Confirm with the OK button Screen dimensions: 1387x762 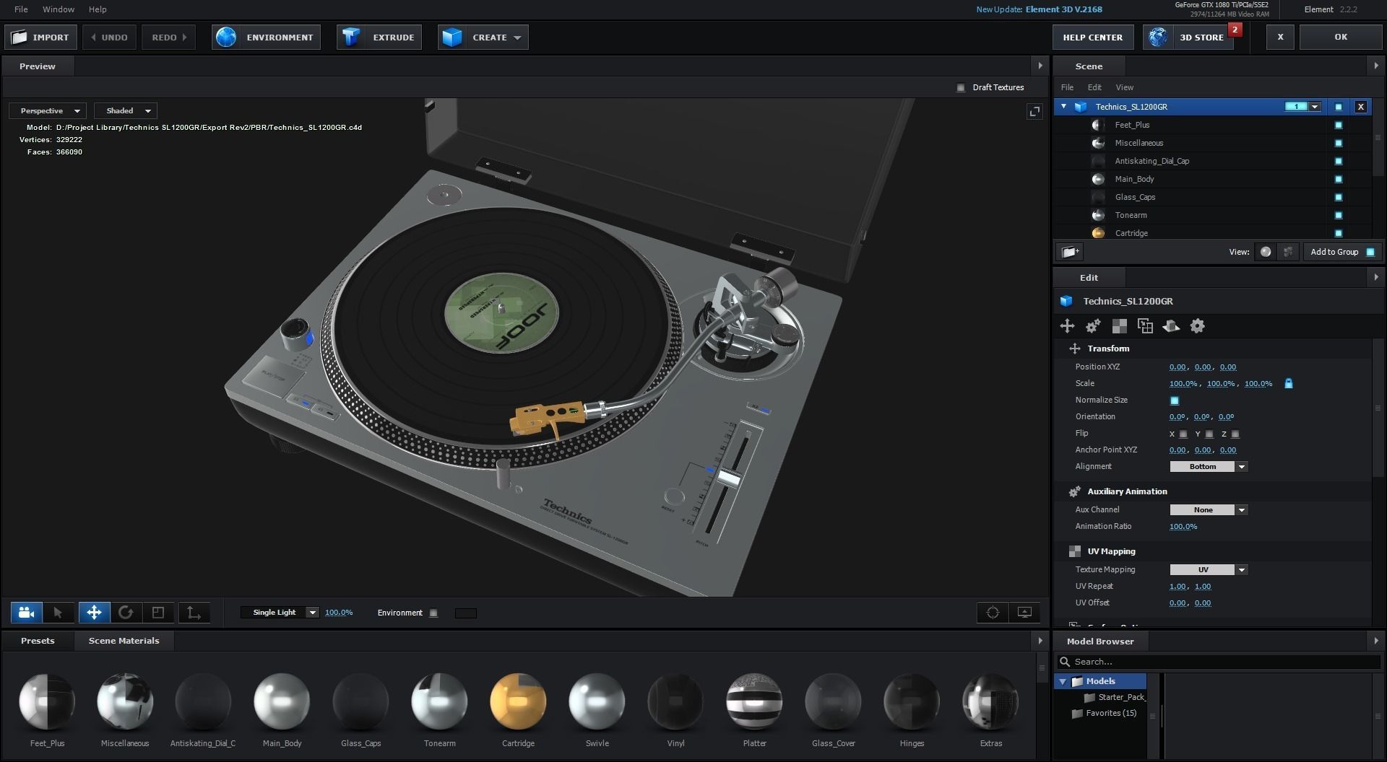(1341, 37)
